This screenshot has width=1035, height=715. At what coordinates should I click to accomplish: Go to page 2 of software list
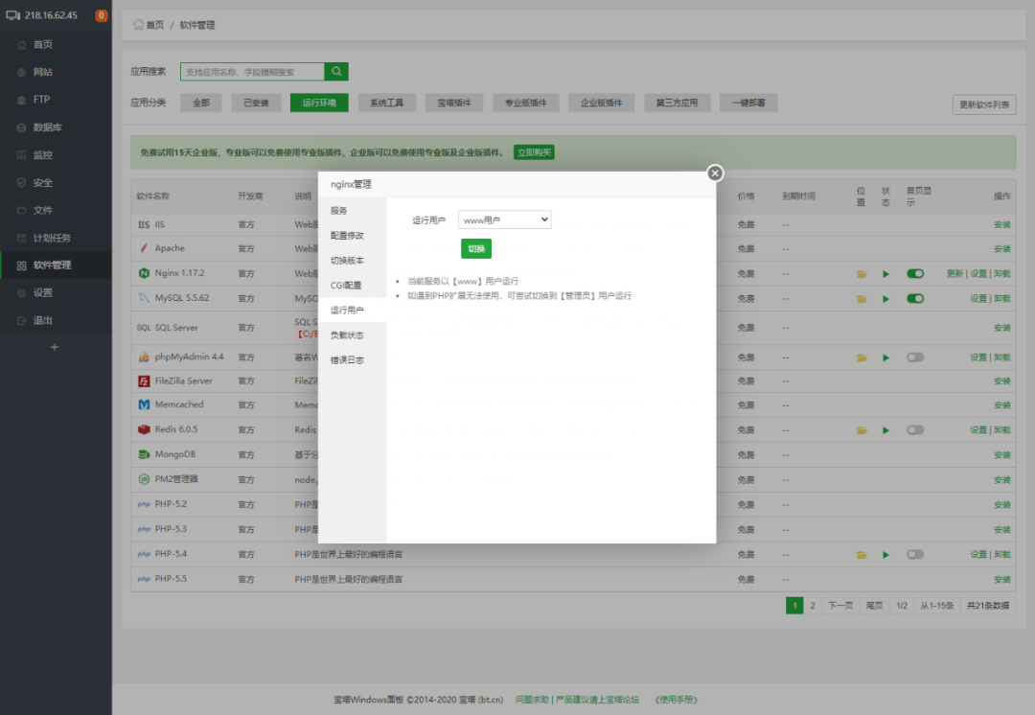click(x=813, y=606)
